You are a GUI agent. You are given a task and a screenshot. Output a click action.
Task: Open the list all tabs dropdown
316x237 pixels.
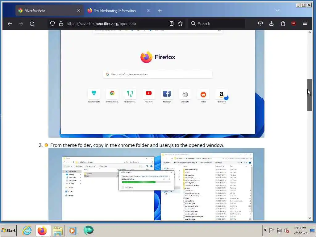point(277,10)
